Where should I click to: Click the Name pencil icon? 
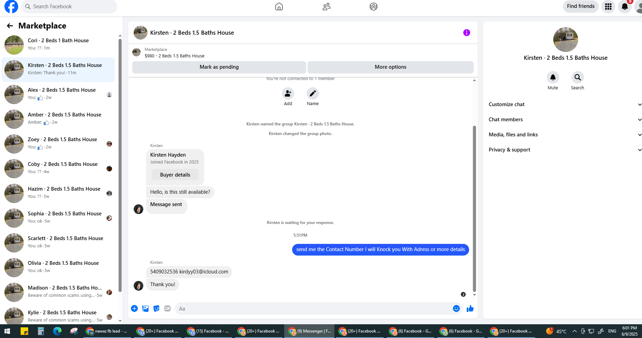coord(313,93)
